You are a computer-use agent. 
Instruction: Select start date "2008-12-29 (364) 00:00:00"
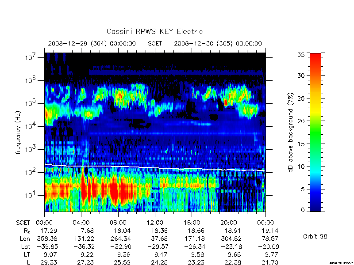coord(92,43)
